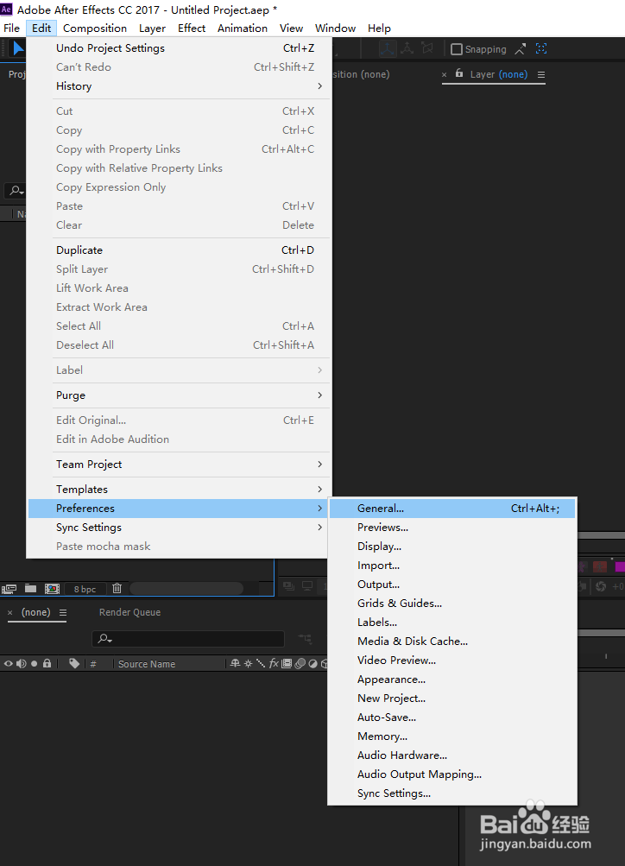Open General preferences

(452, 509)
